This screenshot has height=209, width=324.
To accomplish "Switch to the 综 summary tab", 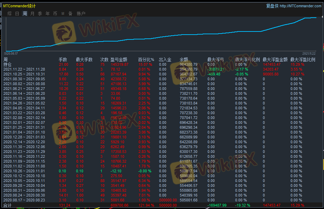I will (x=9, y=13).
